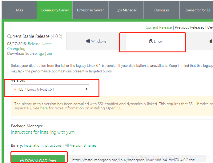Select the Community Server tab
Image resolution: width=213 pixels, height=163 pixels.
click(55, 10)
